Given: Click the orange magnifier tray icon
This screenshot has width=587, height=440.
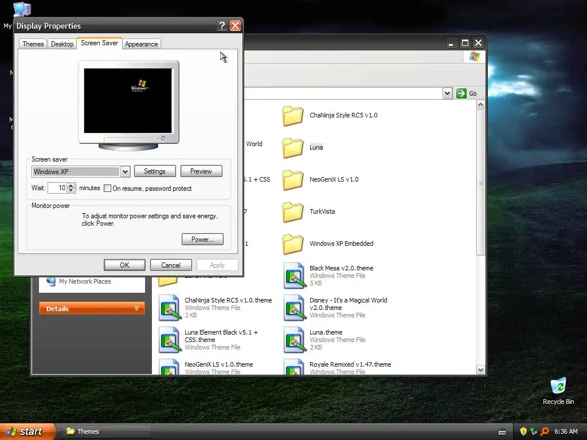Looking at the screenshot, I should [545, 431].
